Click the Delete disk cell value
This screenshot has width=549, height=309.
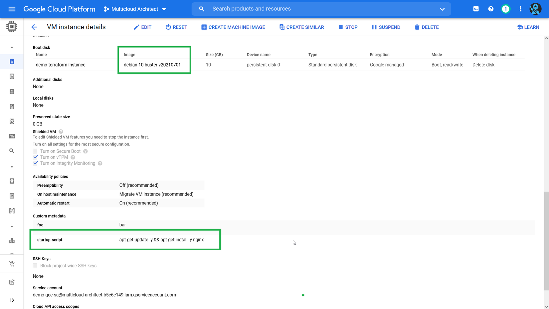tap(483, 65)
